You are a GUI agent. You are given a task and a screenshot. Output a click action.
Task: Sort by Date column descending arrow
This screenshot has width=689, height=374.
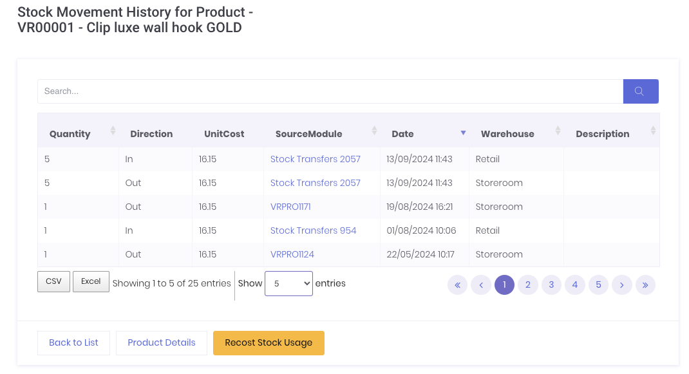[462, 133]
